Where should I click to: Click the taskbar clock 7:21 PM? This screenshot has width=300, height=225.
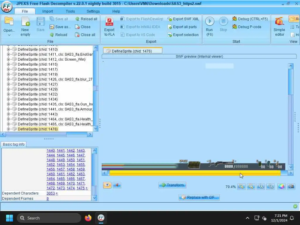(x=279, y=218)
